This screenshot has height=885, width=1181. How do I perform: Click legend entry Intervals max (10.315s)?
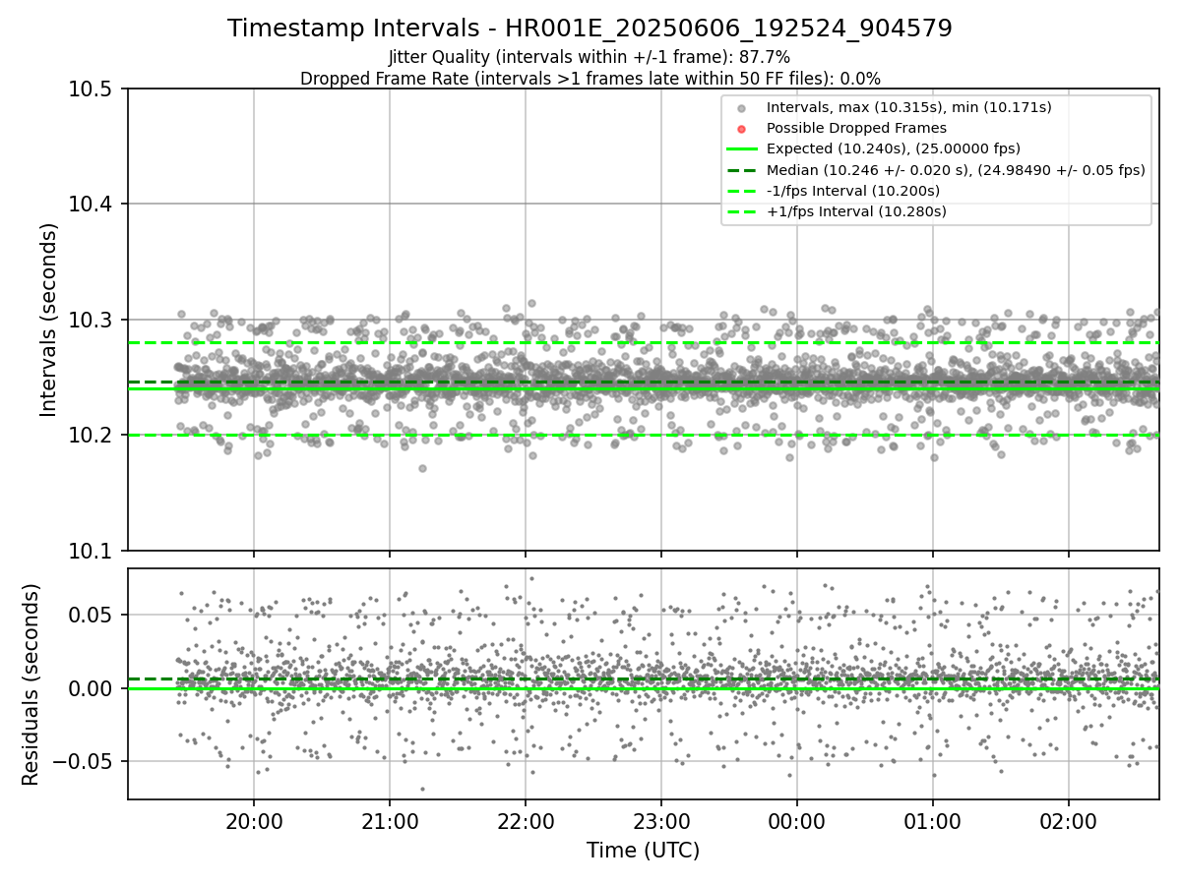tap(909, 107)
